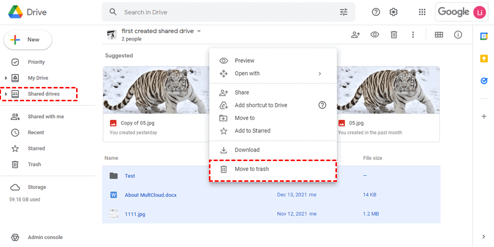494x247 pixels.
Task: Open the Help question mark icon
Action: pos(376,12)
